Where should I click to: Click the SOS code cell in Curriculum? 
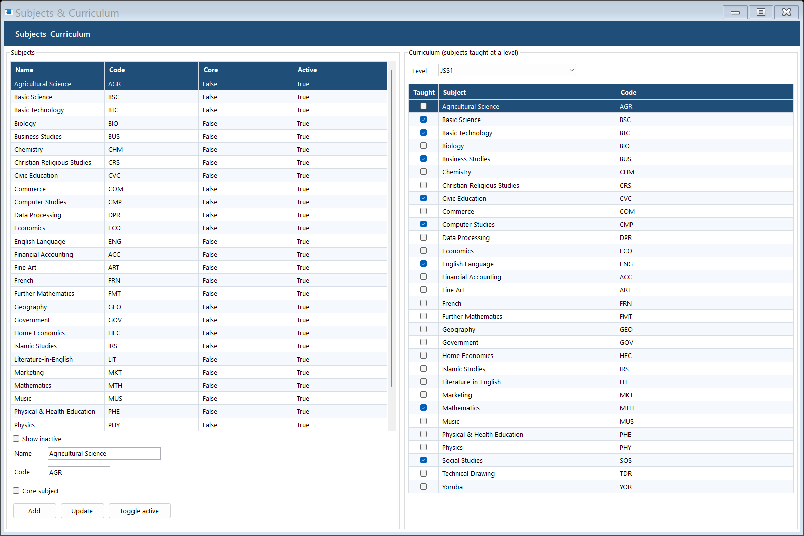[x=705, y=460]
